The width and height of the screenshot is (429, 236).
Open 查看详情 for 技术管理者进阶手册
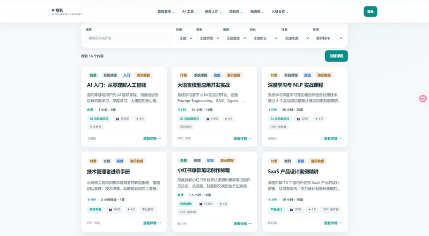pyautogui.click(x=152, y=223)
